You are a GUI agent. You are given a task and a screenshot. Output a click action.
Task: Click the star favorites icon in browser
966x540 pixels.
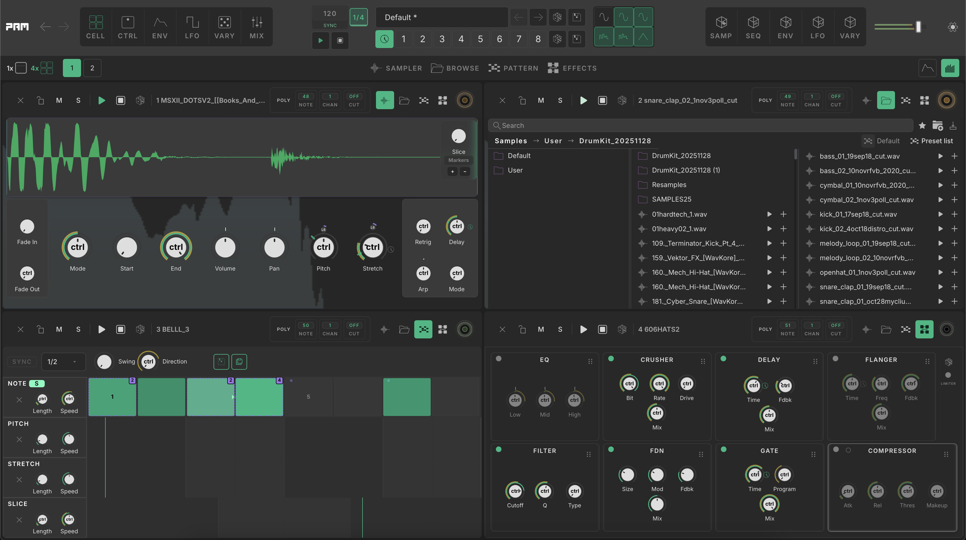(922, 125)
